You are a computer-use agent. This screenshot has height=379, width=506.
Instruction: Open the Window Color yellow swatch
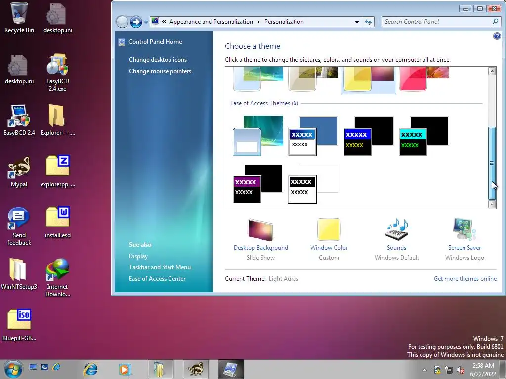pos(329,229)
